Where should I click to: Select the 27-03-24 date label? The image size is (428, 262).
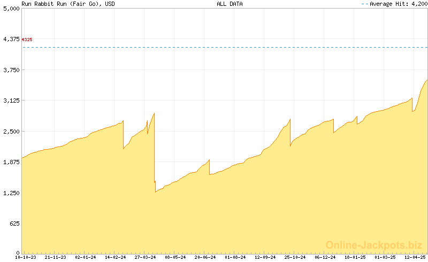(x=146, y=258)
